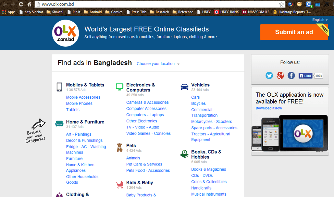Click the Home & Furniture sofa icon
Image resolution: width=334 pixels, height=197 pixels.
[59, 124]
